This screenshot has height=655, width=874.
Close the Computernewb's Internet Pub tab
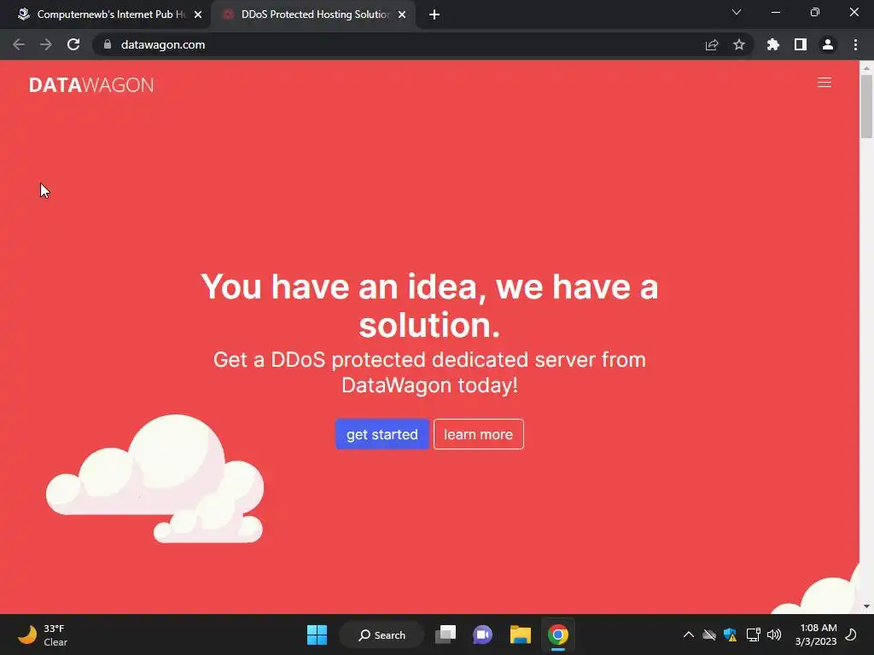(x=198, y=14)
